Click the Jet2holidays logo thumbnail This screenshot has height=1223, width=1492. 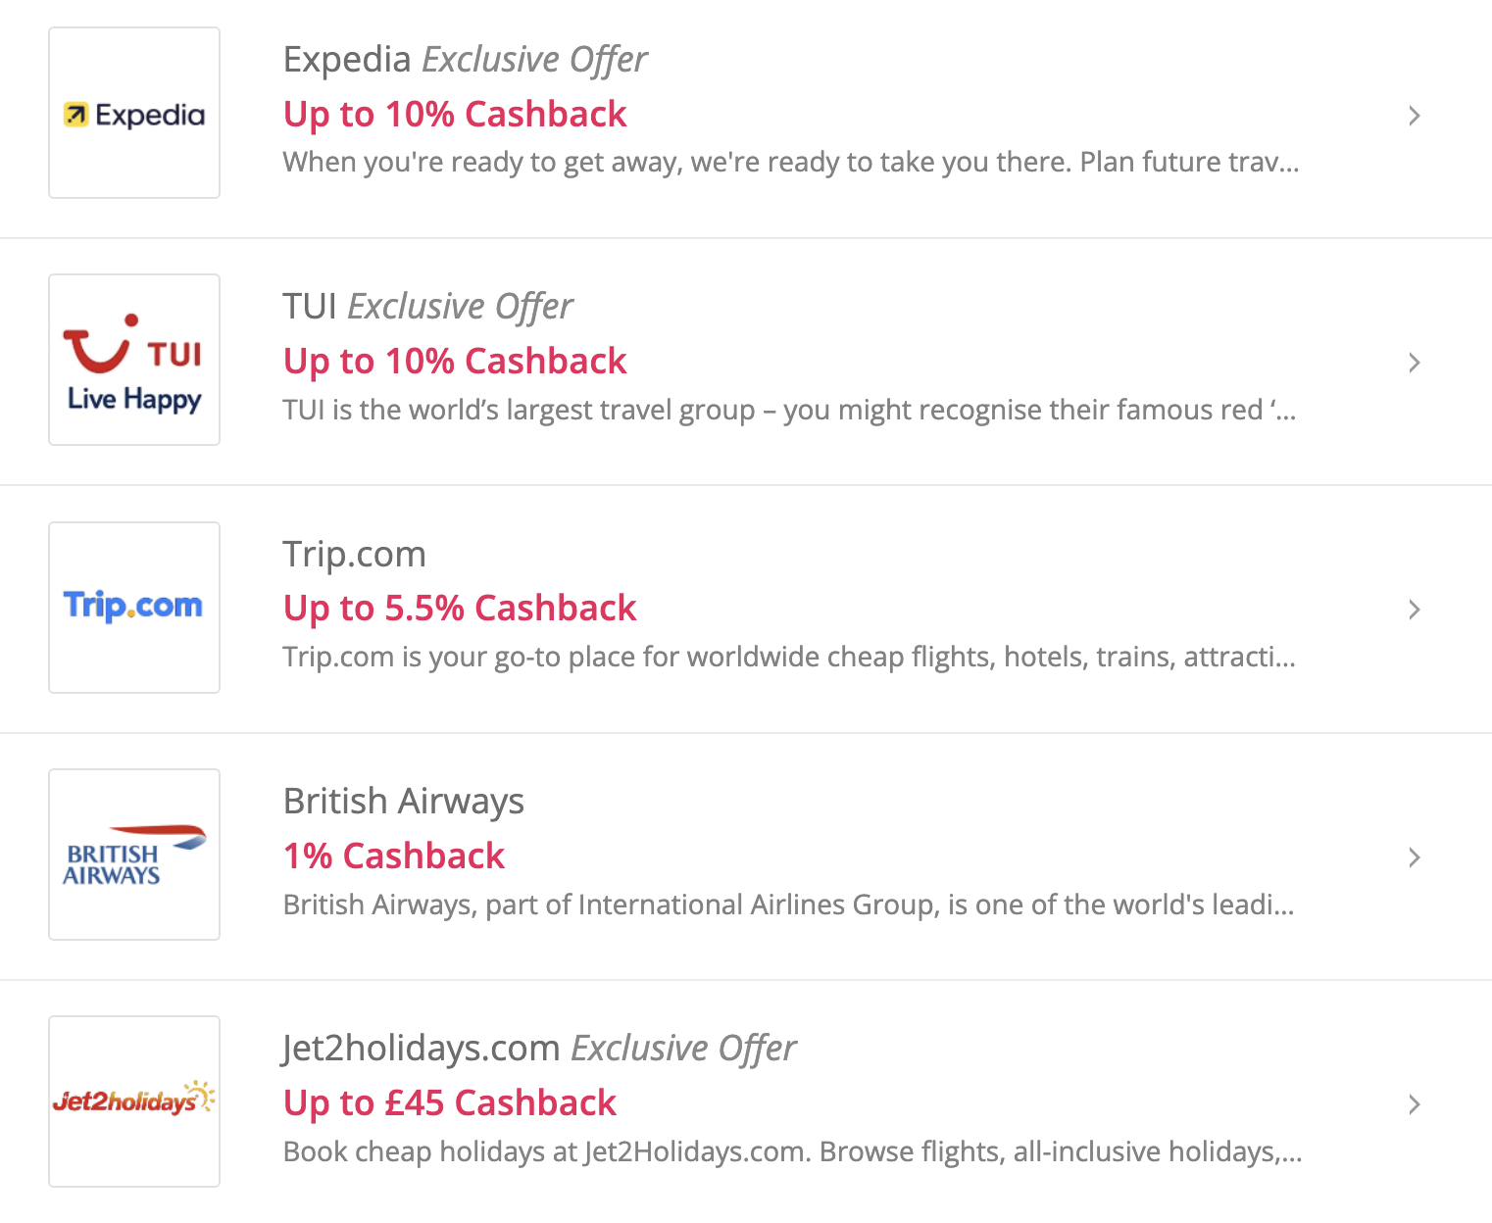(134, 1101)
